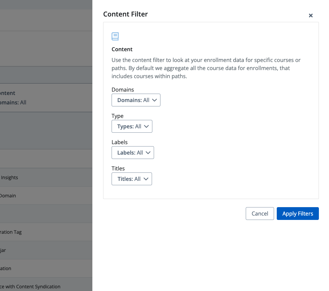Click the 'Domains: All' text in background panel
The height and width of the screenshot is (291, 329).
[x=13, y=102]
